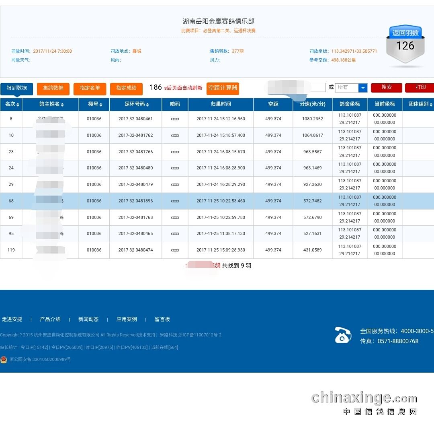Open 走进安捷 footer link
434x435 pixels.
pyautogui.click(x=12, y=319)
